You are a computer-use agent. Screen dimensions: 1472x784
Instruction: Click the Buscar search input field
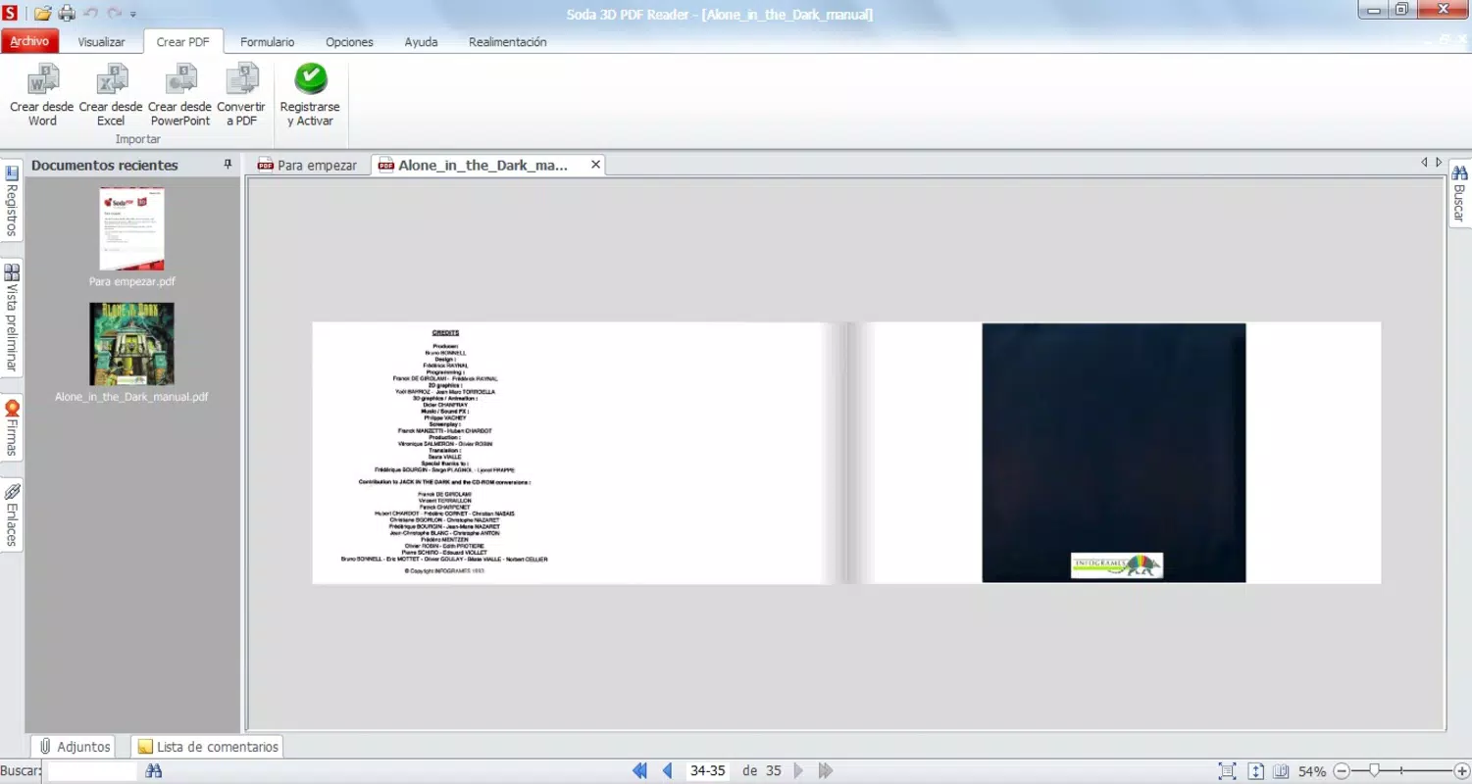coord(92,771)
